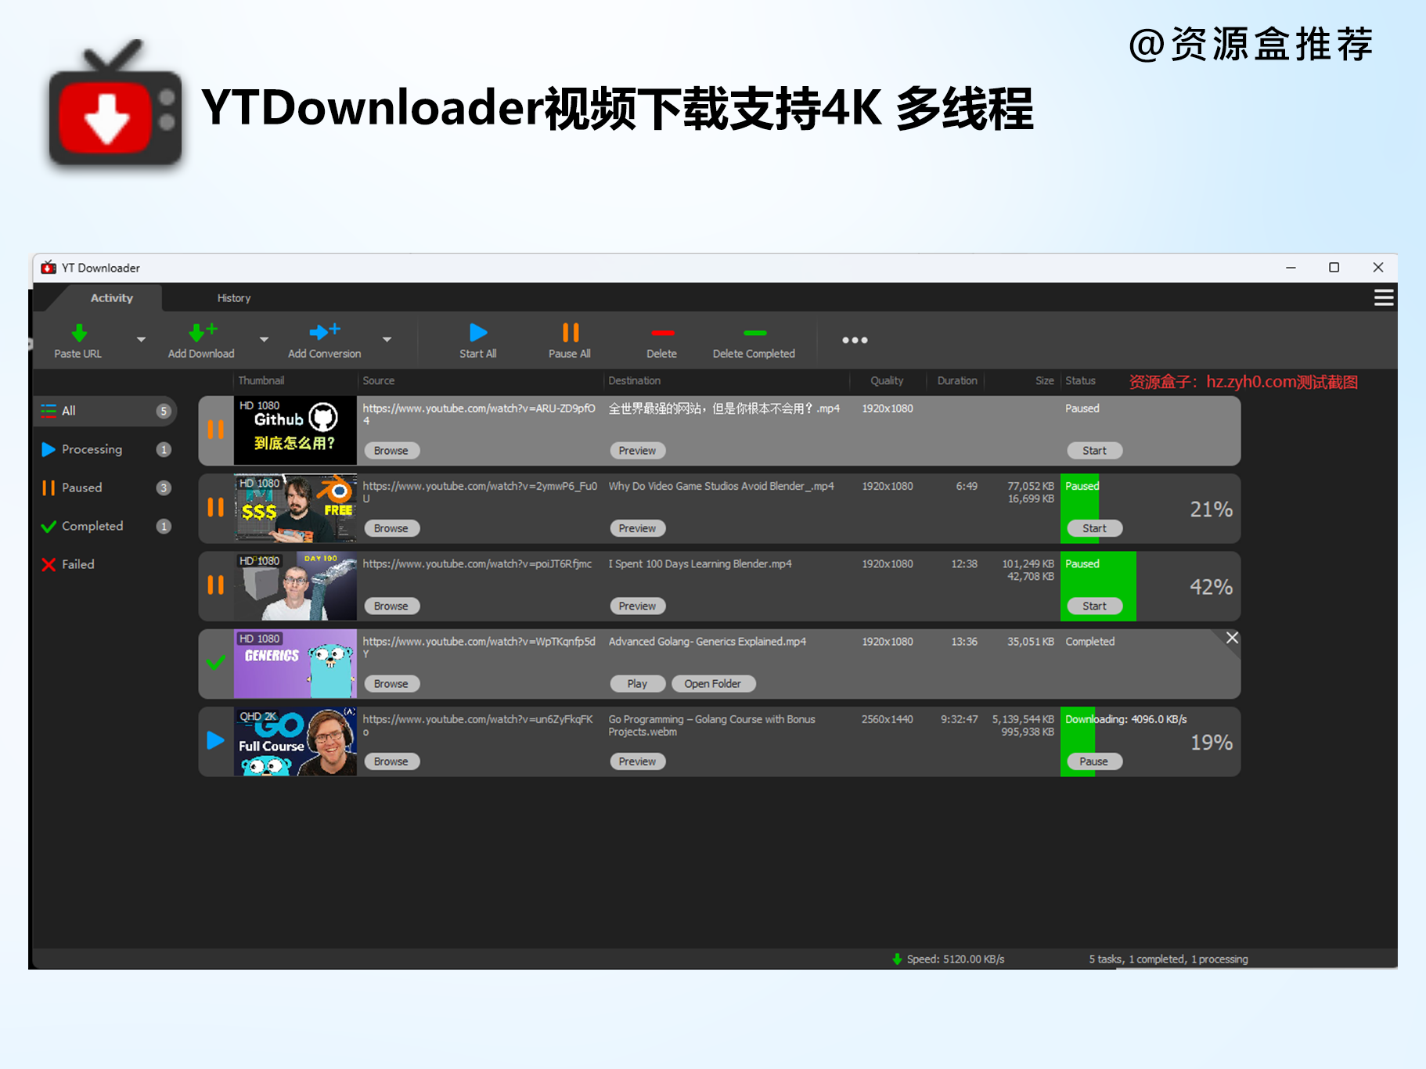This screenshot has width=1426, height=1069.
Task: Click the GENERICS gopher thumbnail
Action: pos(295,664)
